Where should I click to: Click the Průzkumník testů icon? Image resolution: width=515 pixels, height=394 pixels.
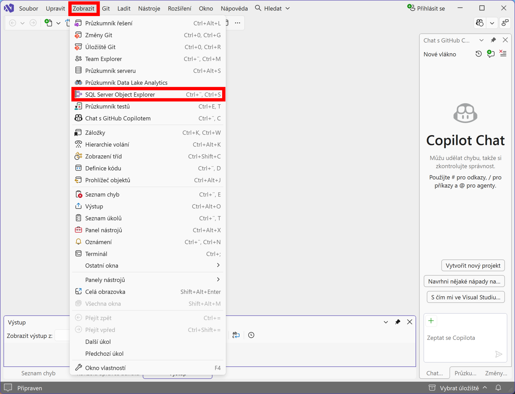point(78,106)
